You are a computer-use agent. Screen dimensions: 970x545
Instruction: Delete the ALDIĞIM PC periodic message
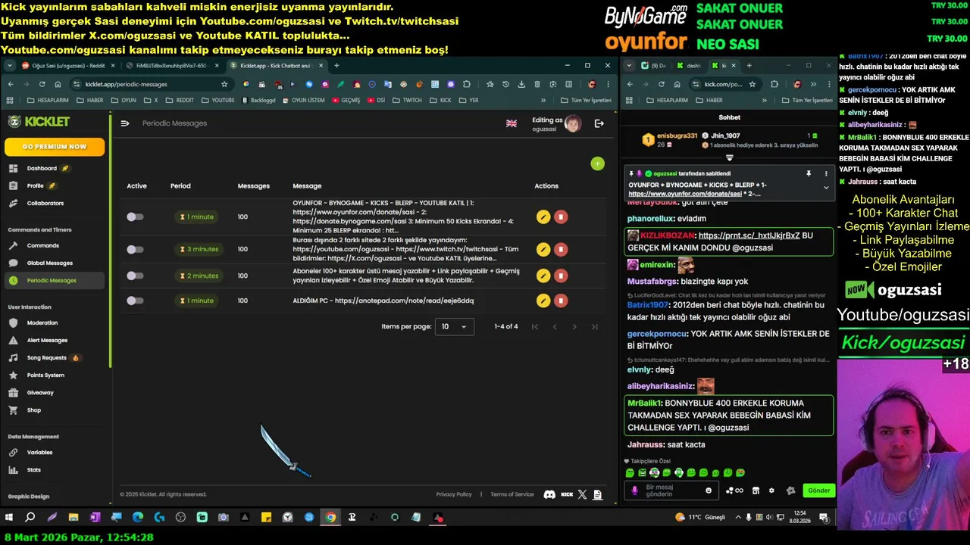tap(561, 301)
